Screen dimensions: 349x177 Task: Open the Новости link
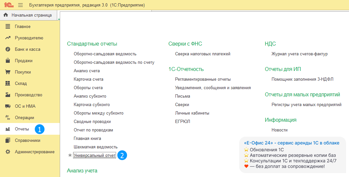point(279,130)
